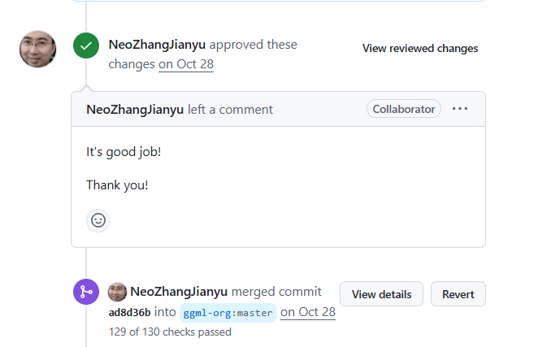Viewport: 538px width, 347px height.
Task: Click the purple merged commit icon
Action: 86,293
